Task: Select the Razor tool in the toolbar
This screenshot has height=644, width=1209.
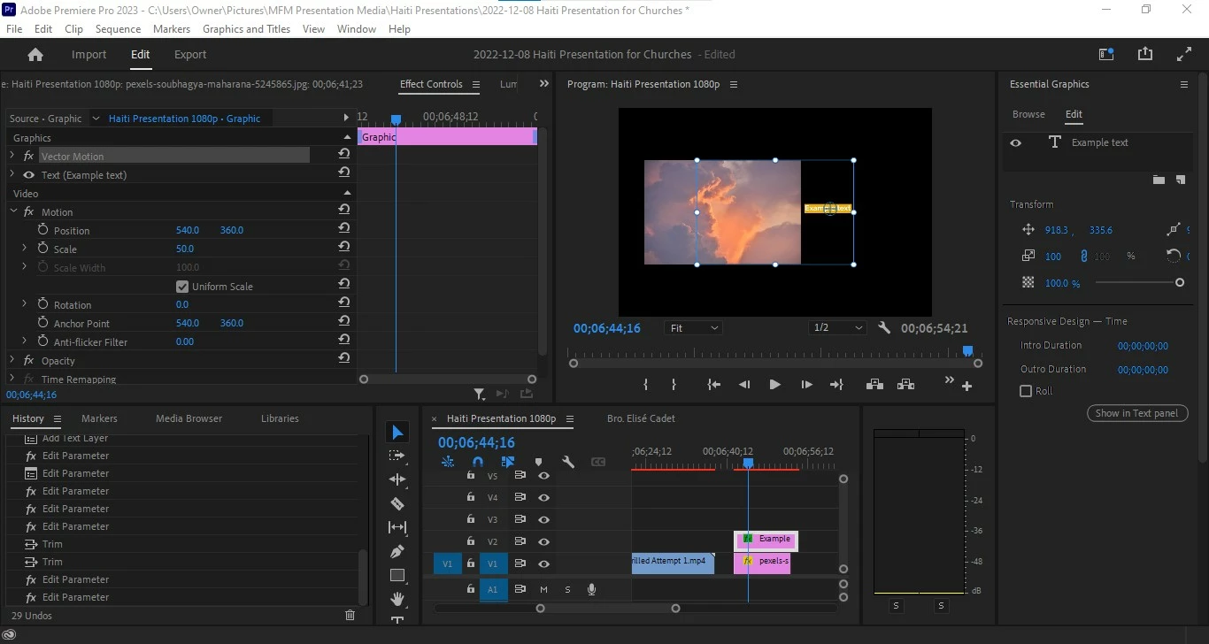Action: tap(397, 504)
